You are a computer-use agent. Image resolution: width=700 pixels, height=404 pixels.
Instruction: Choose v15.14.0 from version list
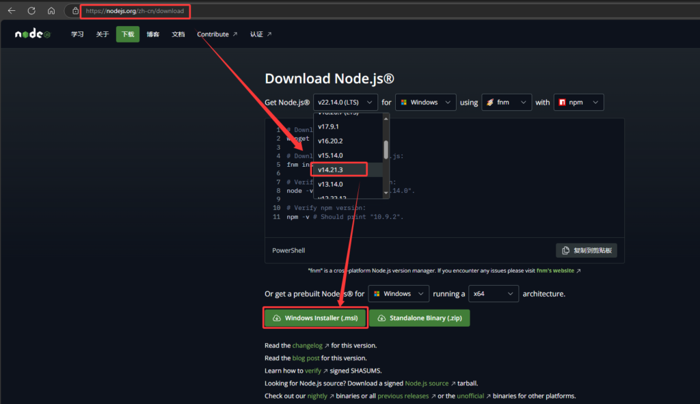point(348,155)
